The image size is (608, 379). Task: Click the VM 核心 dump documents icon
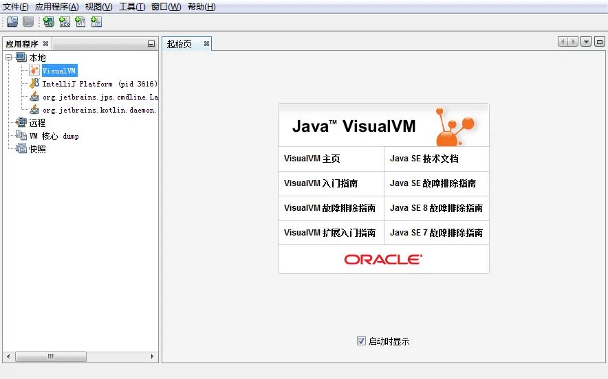click(x=21, y=135)
